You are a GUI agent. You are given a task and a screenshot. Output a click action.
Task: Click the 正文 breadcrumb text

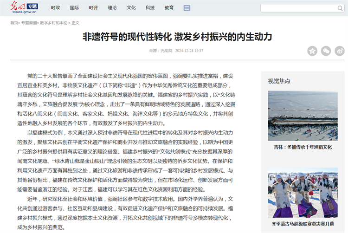click(x=76, y=23)
